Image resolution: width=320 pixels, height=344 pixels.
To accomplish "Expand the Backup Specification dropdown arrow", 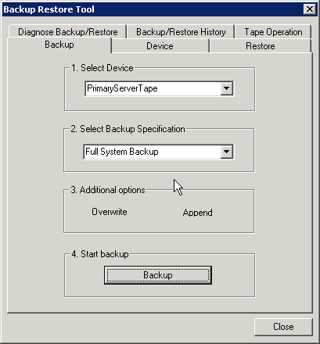I will click(227, 152).
